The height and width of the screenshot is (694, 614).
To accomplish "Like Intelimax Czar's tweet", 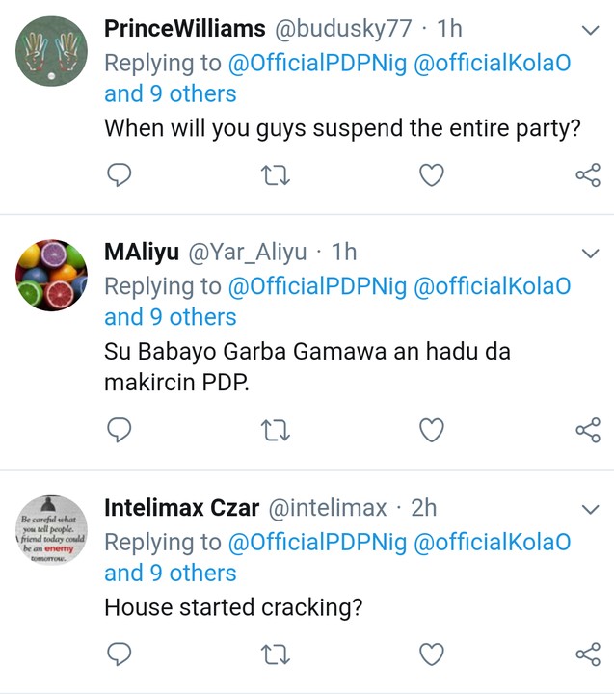I will [432, 655].
